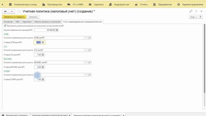Close the form with the X icon

tap(201, 11)
